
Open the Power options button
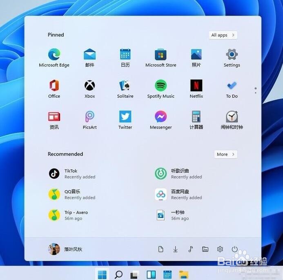click(235, 249)
